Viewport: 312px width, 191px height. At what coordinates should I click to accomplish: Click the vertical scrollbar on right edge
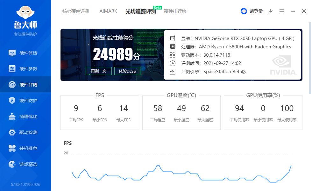point(310,57)
